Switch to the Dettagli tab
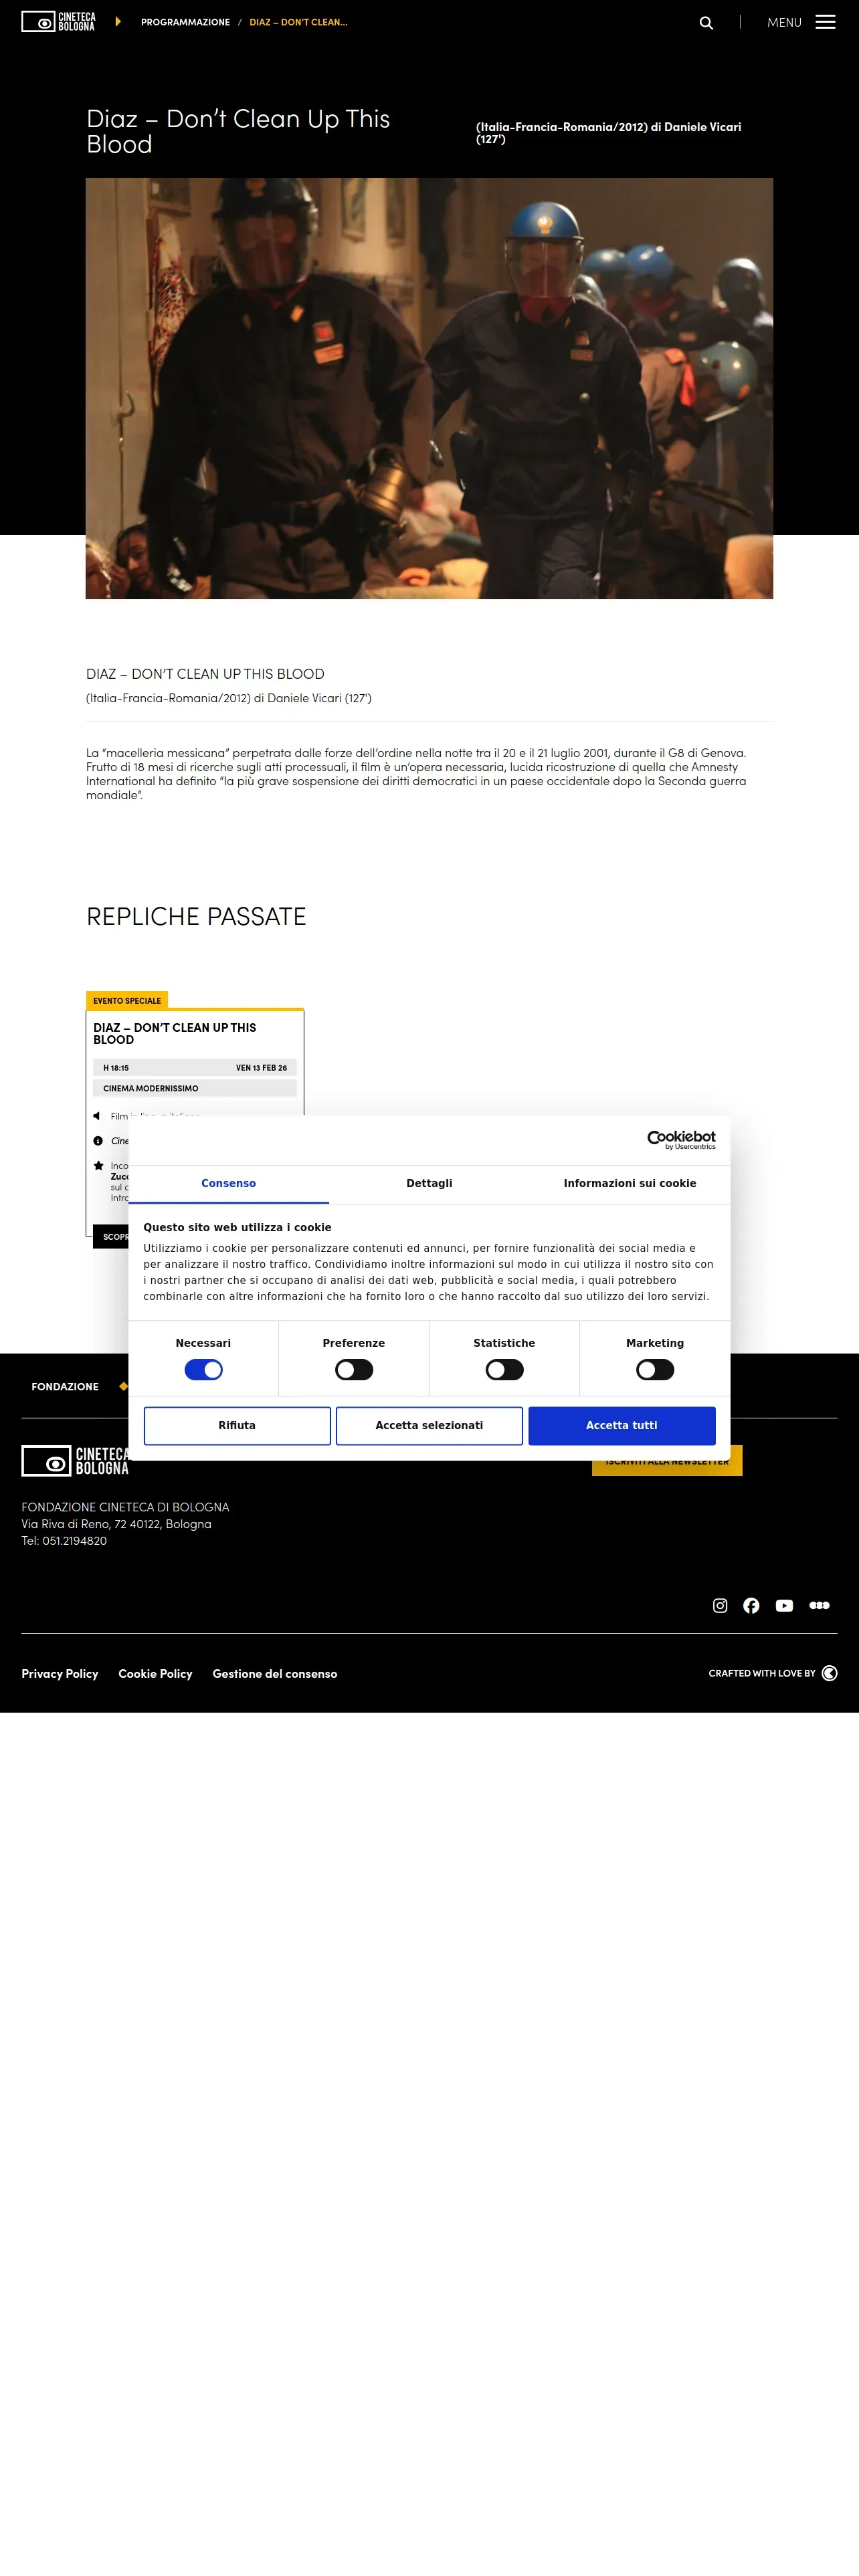Viewport: 859px width, 2576px height. (x=429, y=1183)
